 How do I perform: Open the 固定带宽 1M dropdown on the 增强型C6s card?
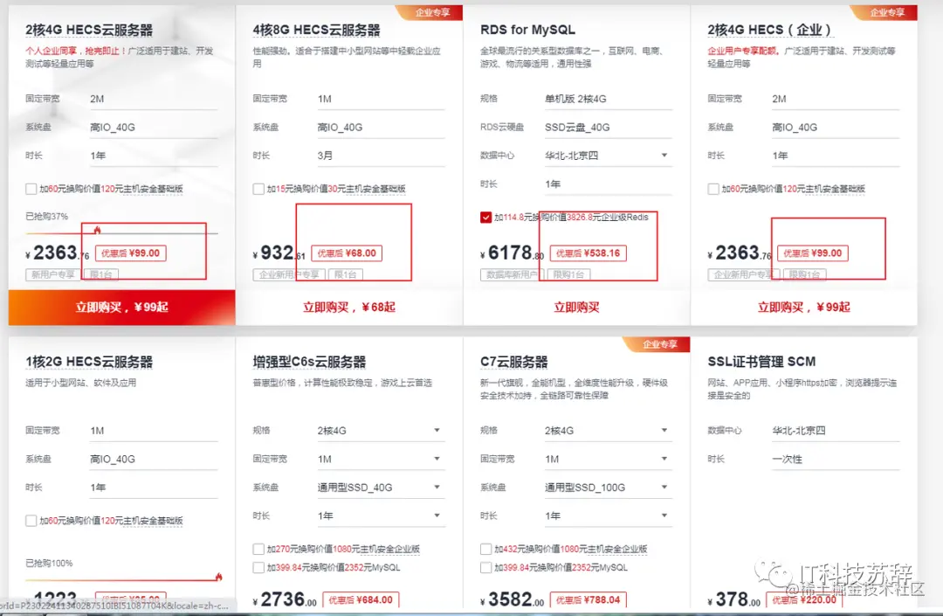coord(381,459)
